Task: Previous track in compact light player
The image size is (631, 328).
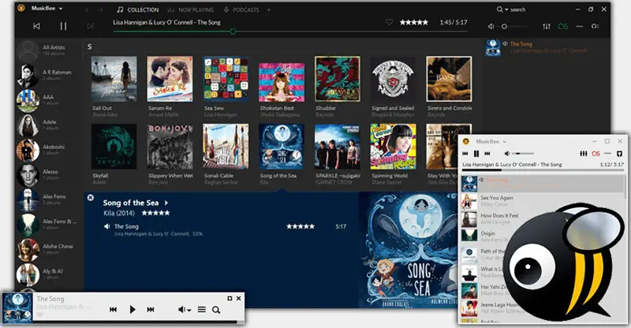Action: click(x=465, y=153)
